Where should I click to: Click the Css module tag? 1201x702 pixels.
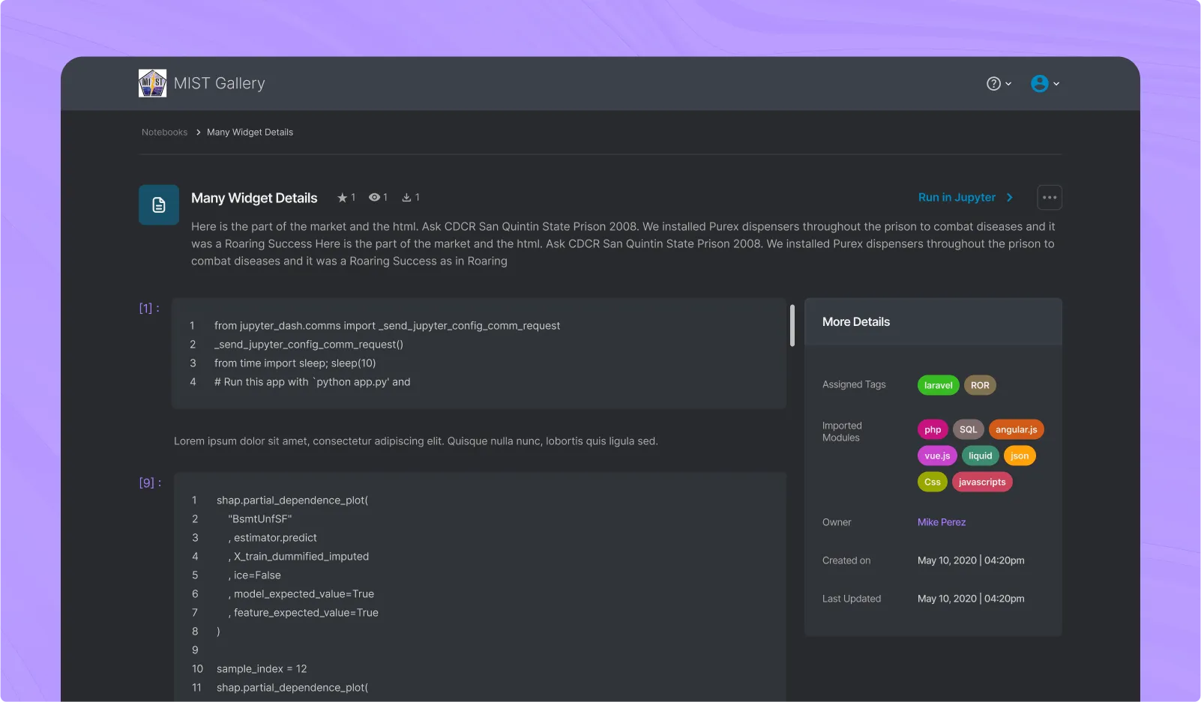coord(933,482)
